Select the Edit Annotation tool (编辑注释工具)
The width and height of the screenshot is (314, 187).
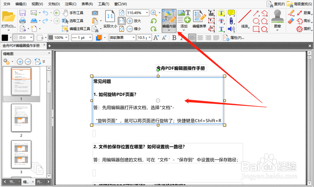(76, 29)
